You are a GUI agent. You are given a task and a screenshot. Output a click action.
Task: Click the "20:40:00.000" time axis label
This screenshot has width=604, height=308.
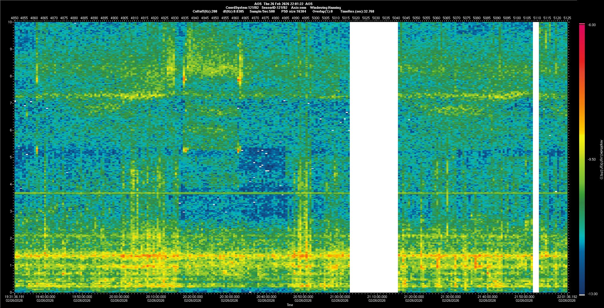click(266, 296)
